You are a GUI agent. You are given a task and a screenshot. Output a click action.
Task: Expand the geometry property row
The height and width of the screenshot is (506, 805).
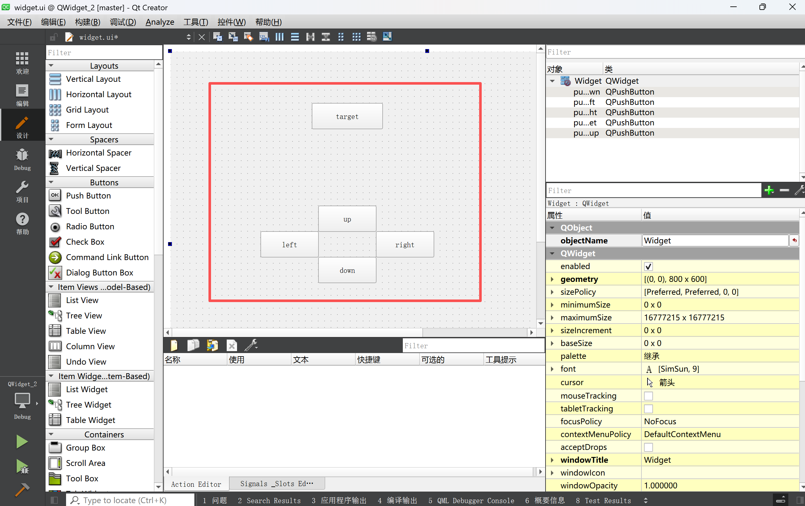point(552,279)
